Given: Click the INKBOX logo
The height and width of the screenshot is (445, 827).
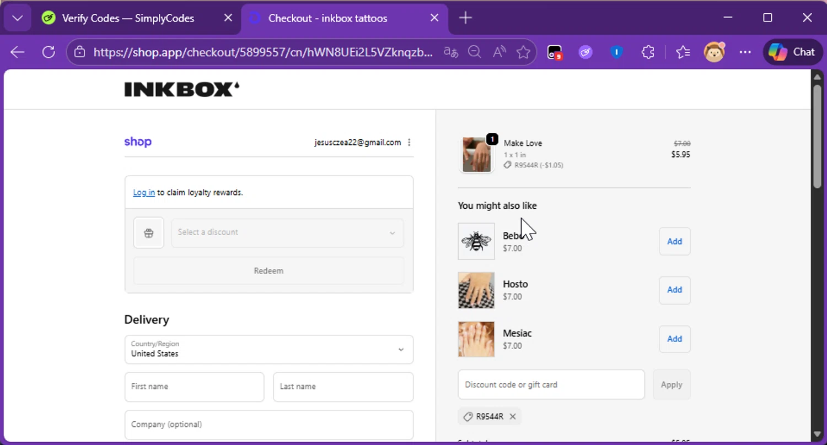Looking at the screenshot, I should coord(182,89).
